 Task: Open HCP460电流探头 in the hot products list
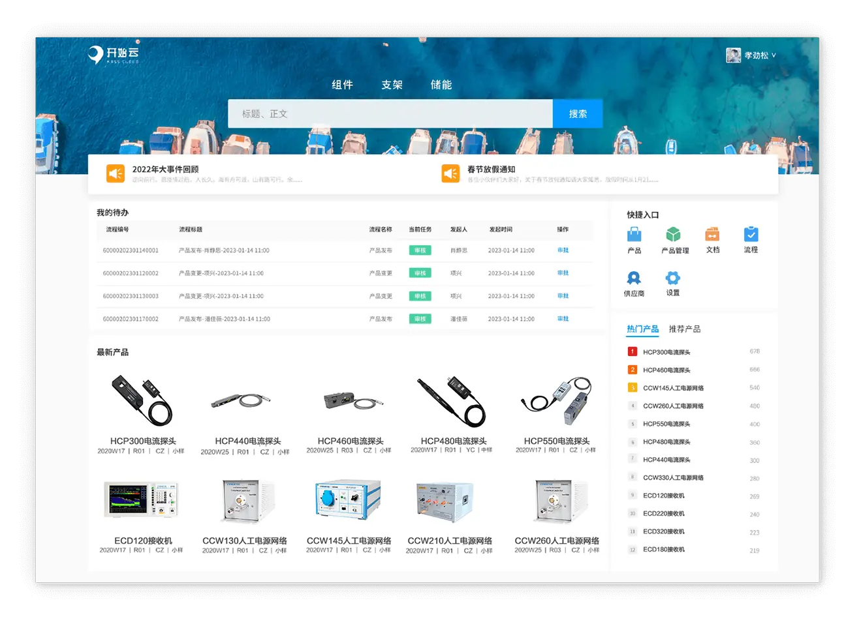coord(666,370)
